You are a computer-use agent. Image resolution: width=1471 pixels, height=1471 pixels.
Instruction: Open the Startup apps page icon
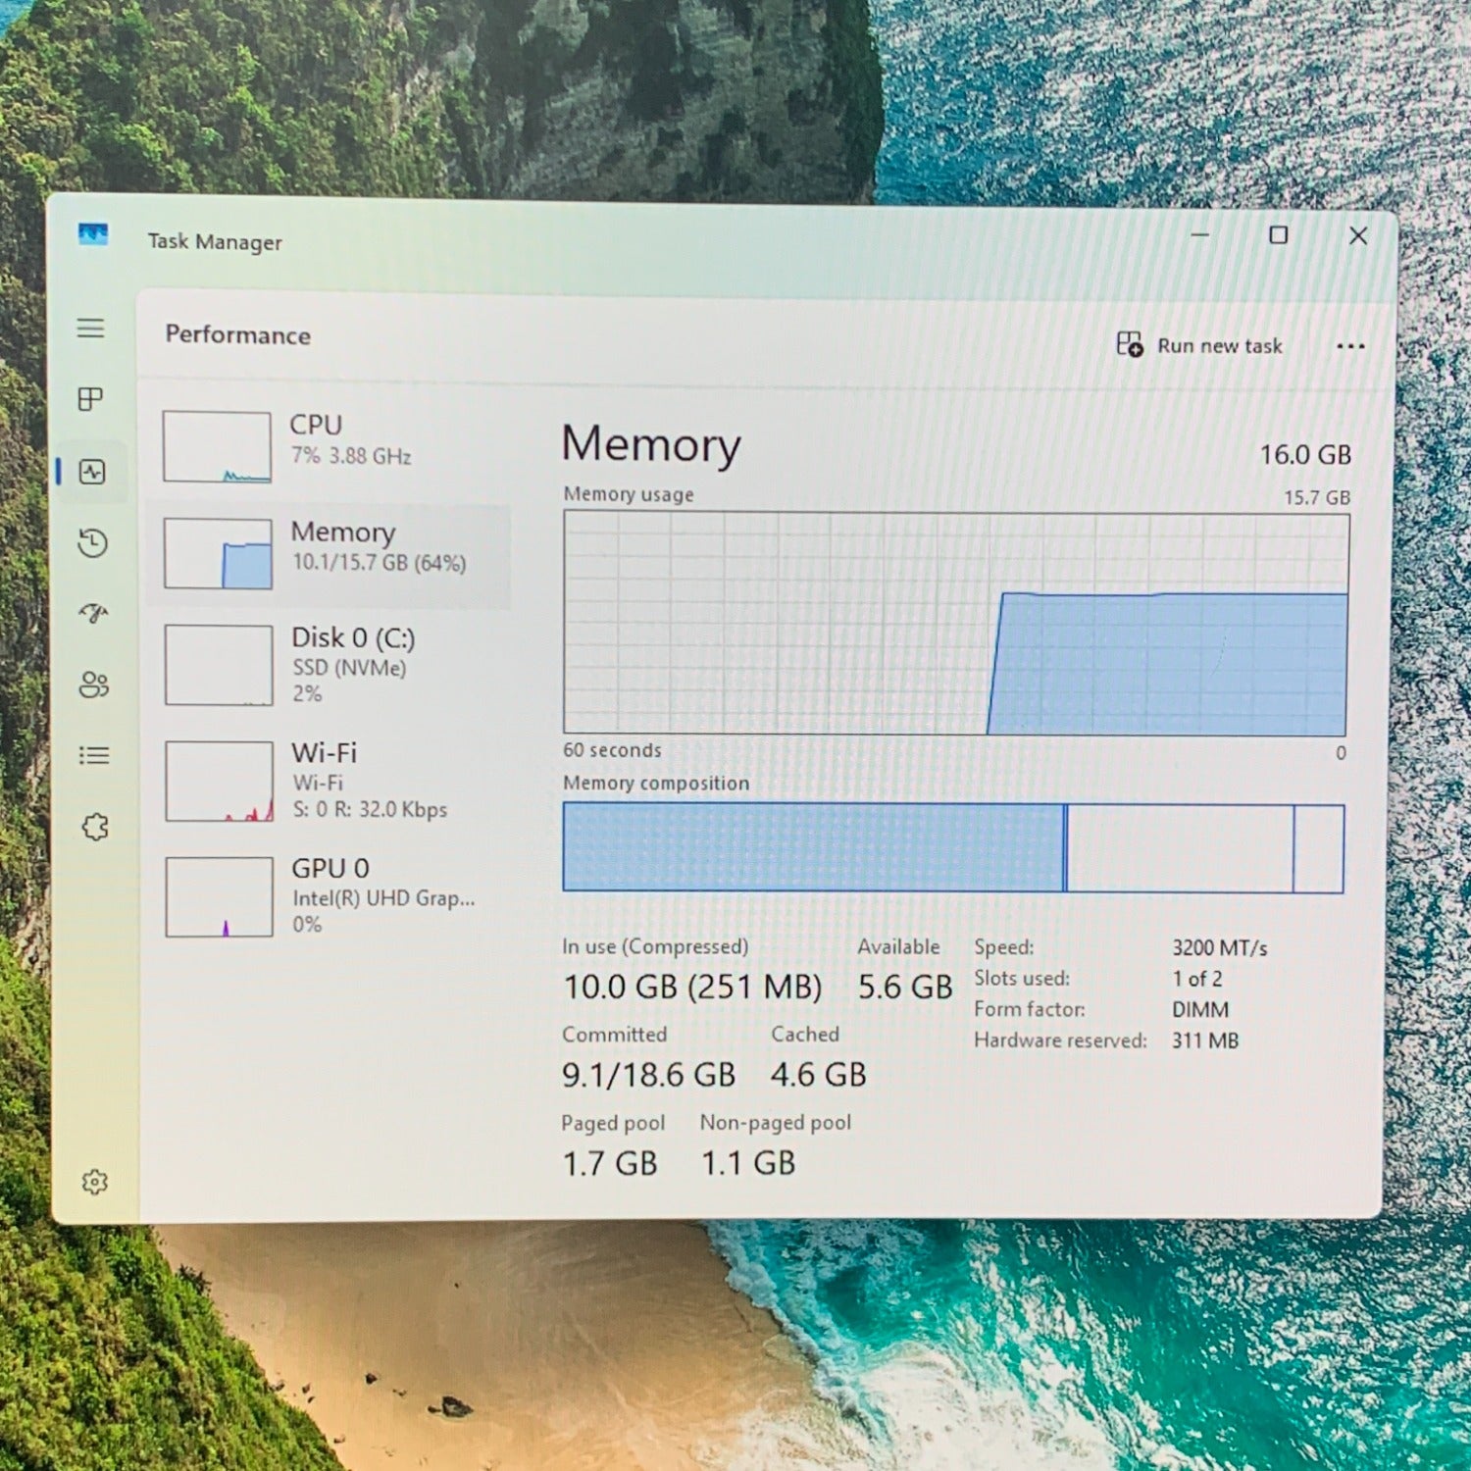pos(93,614)
